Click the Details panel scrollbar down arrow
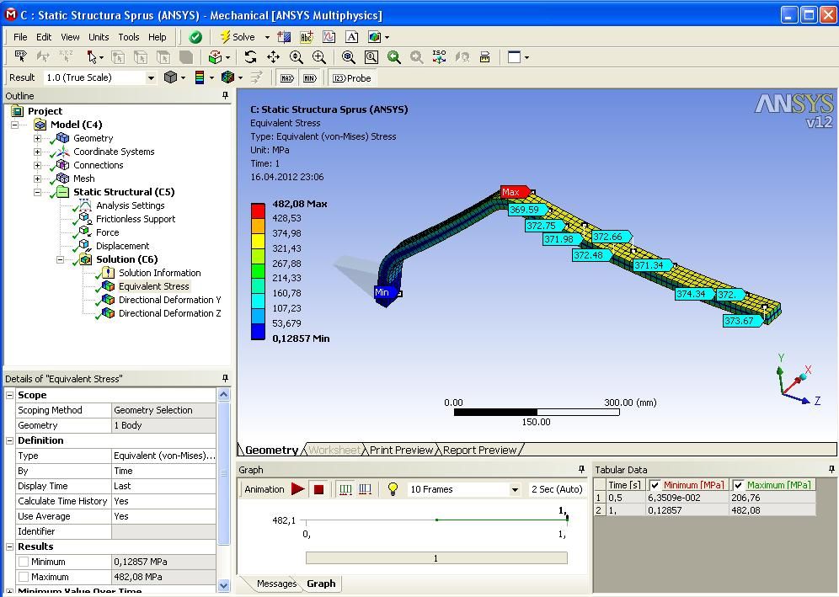Screen dimensions: 839x597 (x=224, y=585)
